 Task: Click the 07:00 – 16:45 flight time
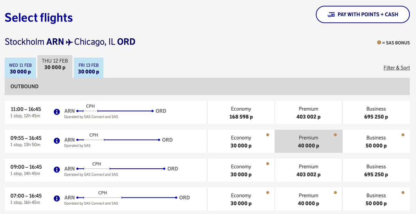tap(26, 196)
